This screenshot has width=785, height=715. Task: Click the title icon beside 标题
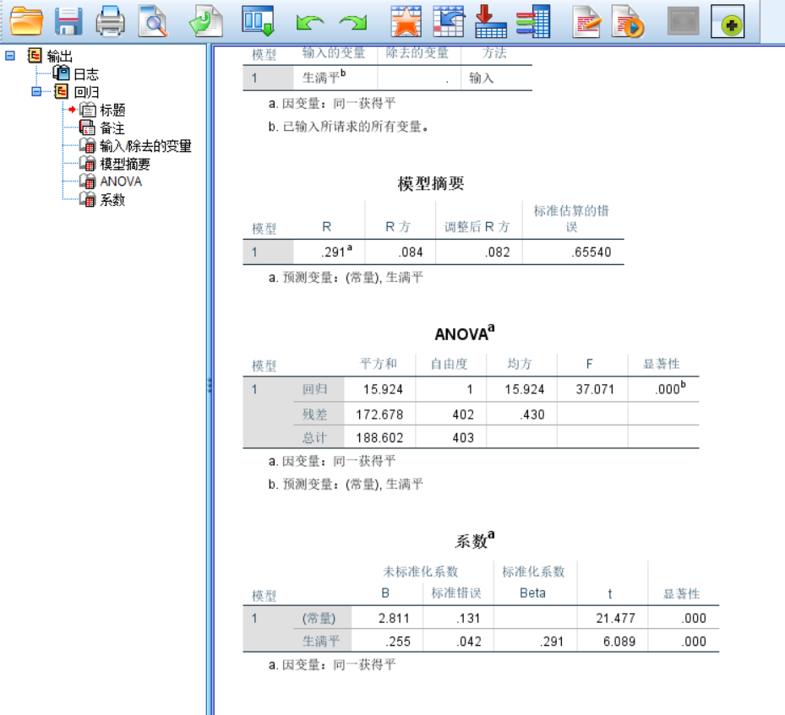pyautogui.click(x=88, y=110)
